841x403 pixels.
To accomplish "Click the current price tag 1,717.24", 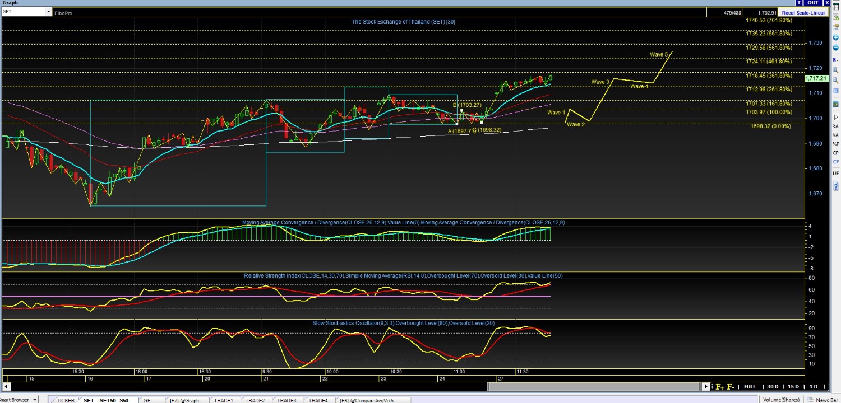I will pos(817,78).
